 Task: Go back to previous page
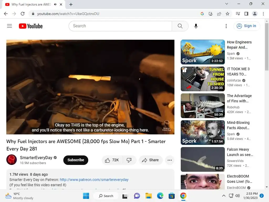[6, 14]
